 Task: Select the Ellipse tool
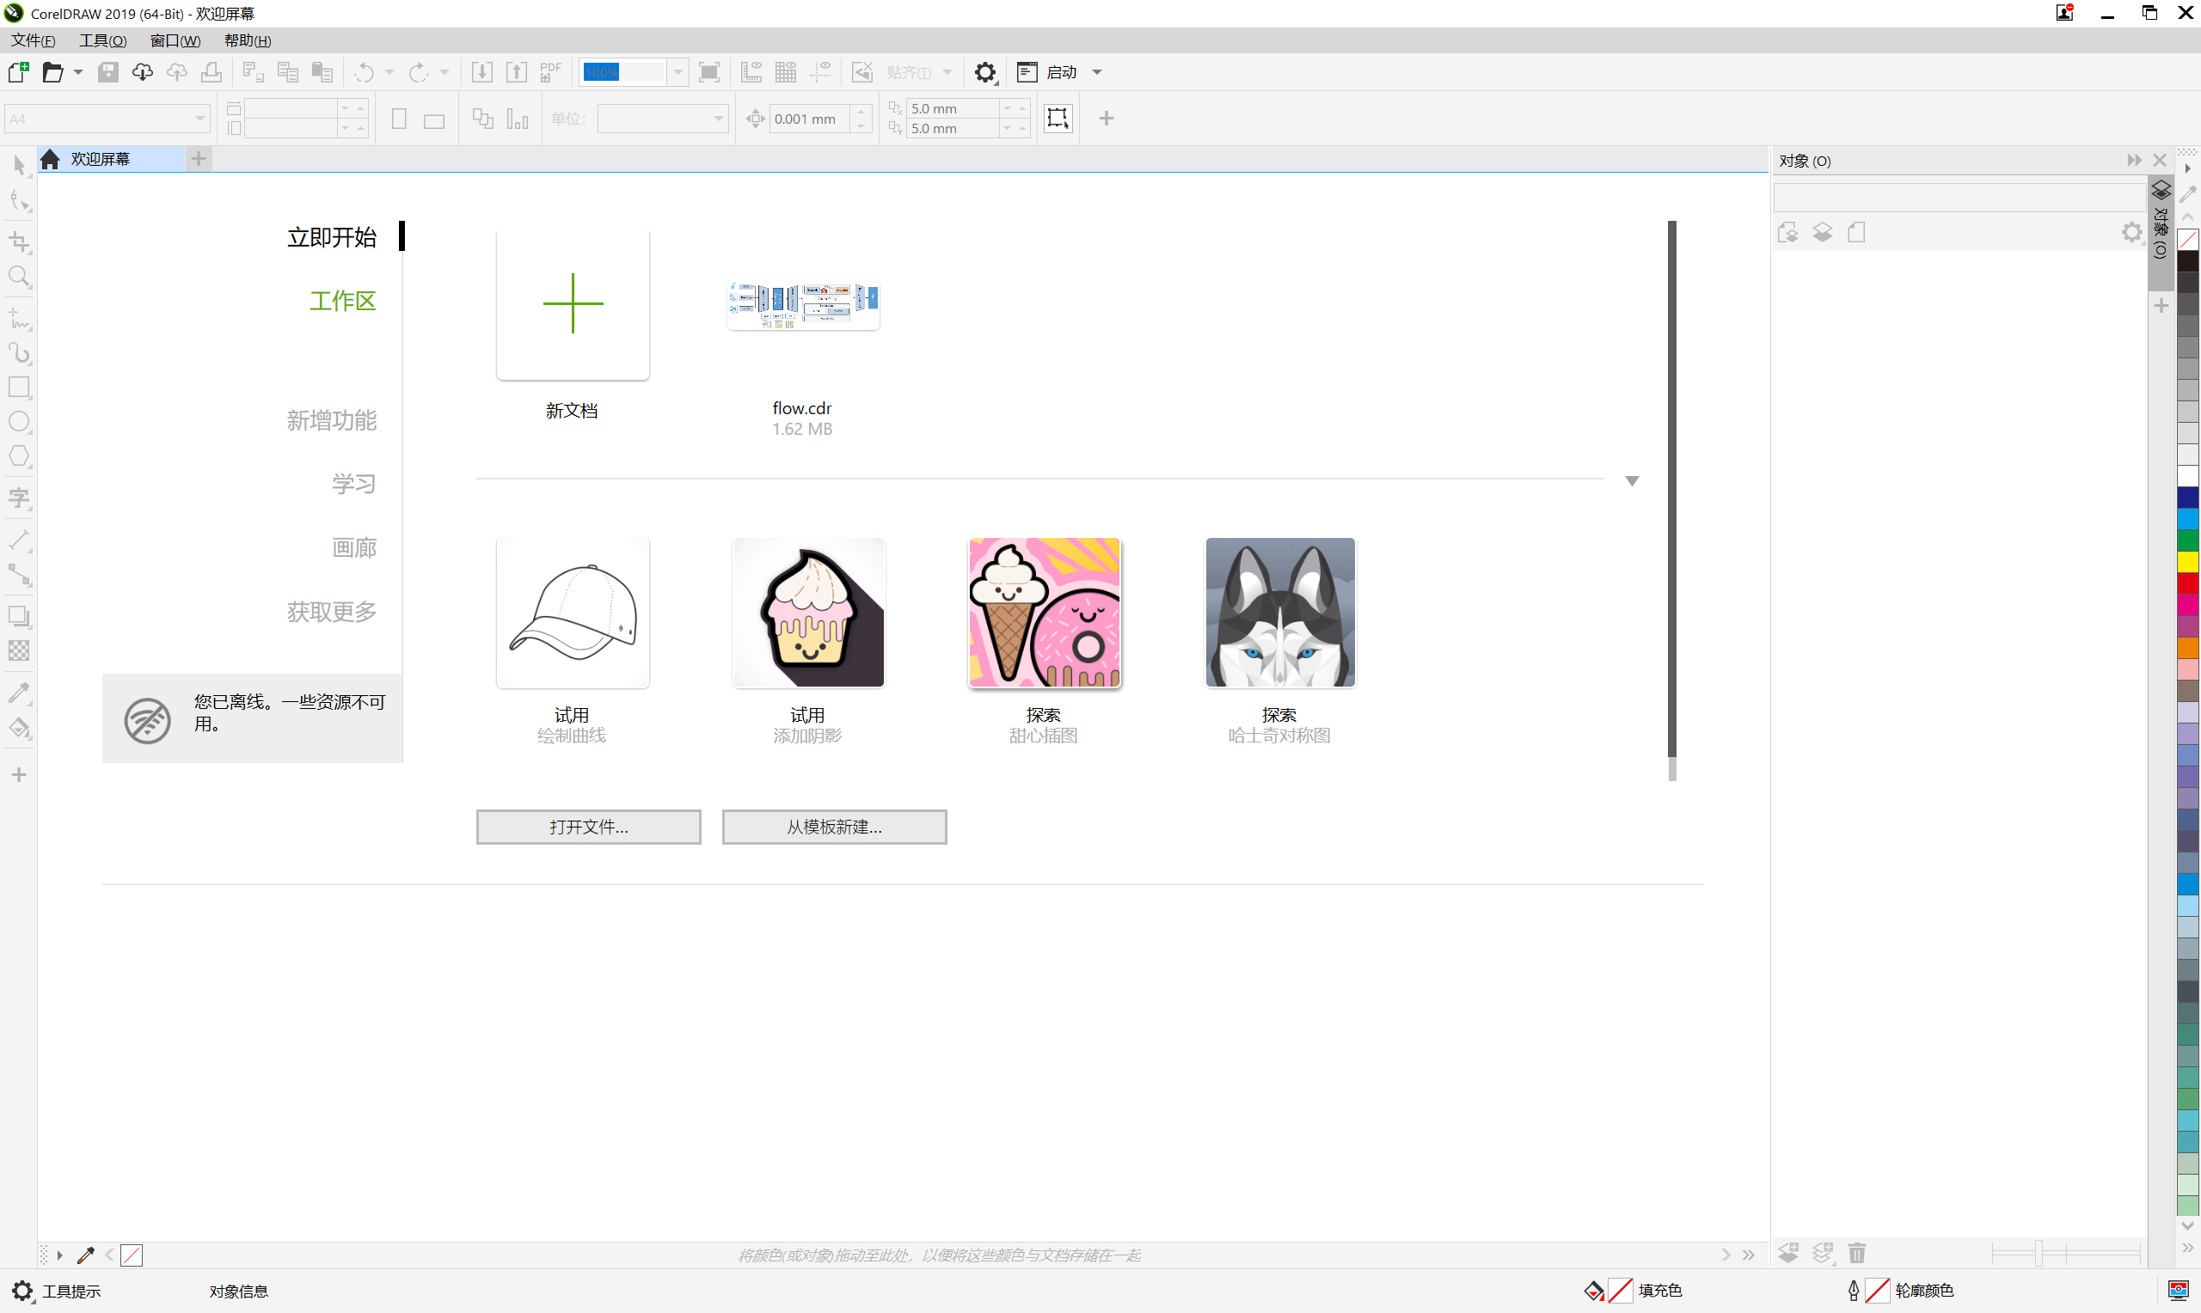19,422
